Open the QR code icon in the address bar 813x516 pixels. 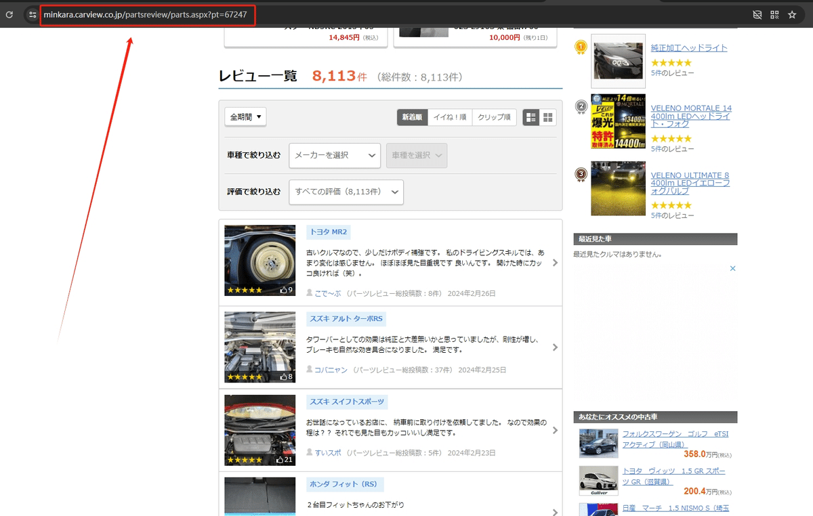pos(774,14)
